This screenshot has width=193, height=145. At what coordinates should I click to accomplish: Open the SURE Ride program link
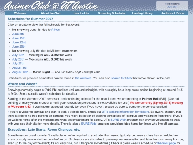(x=89, y=124)
